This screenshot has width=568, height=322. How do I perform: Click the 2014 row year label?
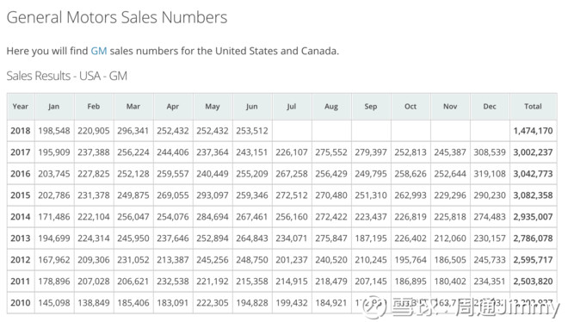pos(21,217)
